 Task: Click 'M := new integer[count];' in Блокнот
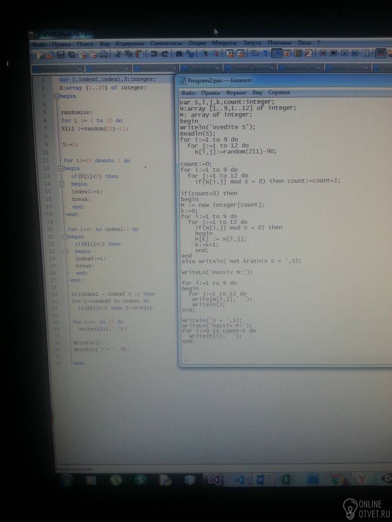click(x=222, y=205)
